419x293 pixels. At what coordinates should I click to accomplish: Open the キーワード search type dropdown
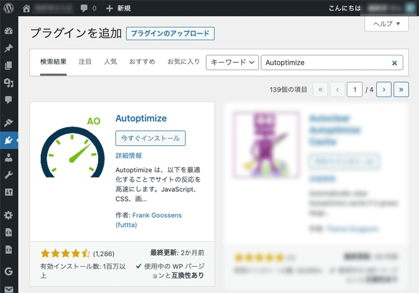pyautogui.click(x=232, y=63)
